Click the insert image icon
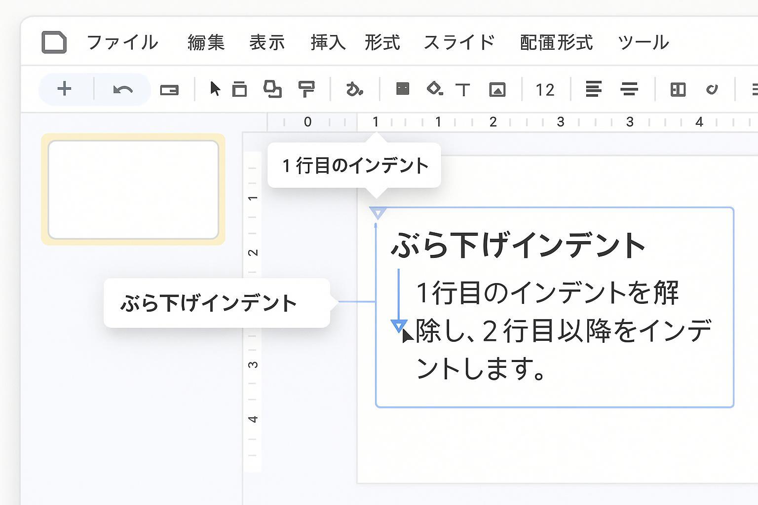The height and width of the screenshot is (505, 758). click(497, 90)
